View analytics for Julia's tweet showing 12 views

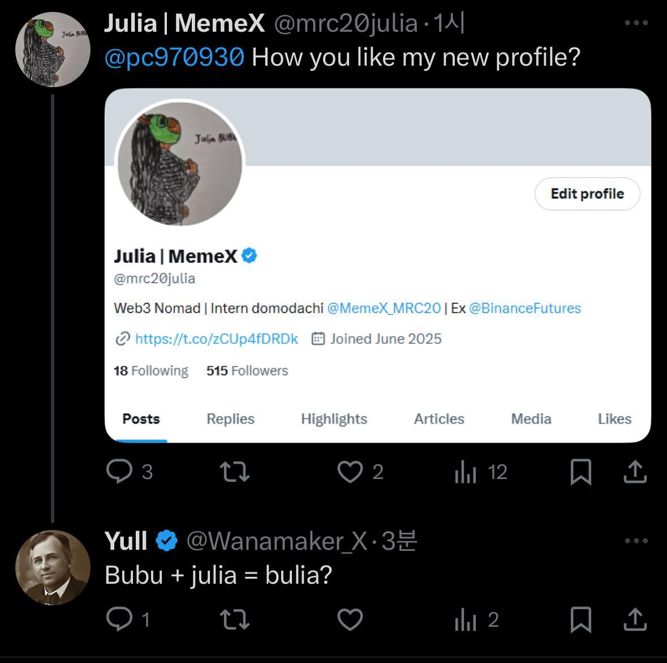[466, 471]
